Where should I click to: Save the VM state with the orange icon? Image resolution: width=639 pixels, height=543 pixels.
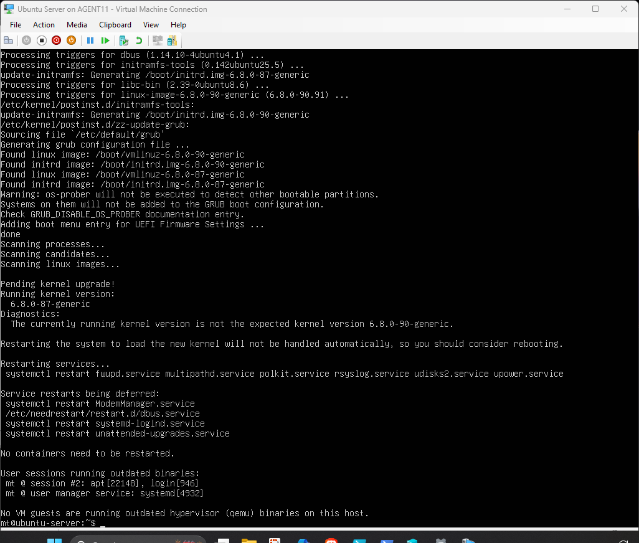point(71,40)
